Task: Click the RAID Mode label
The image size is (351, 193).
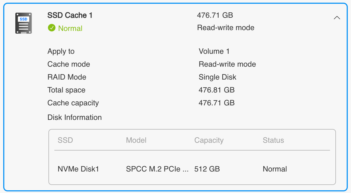Action: click(67, 77)
